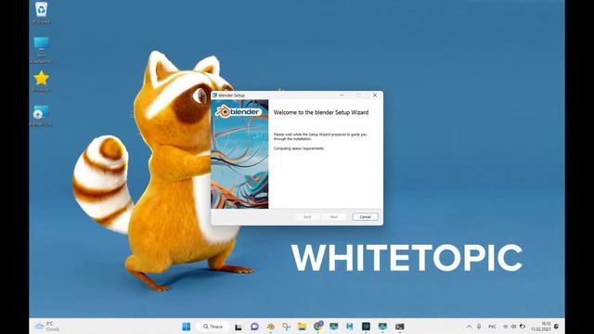Click the blender logo banner image
This screenshot has height=334, width=594.
pyautogui.click(x=239, y=111)
